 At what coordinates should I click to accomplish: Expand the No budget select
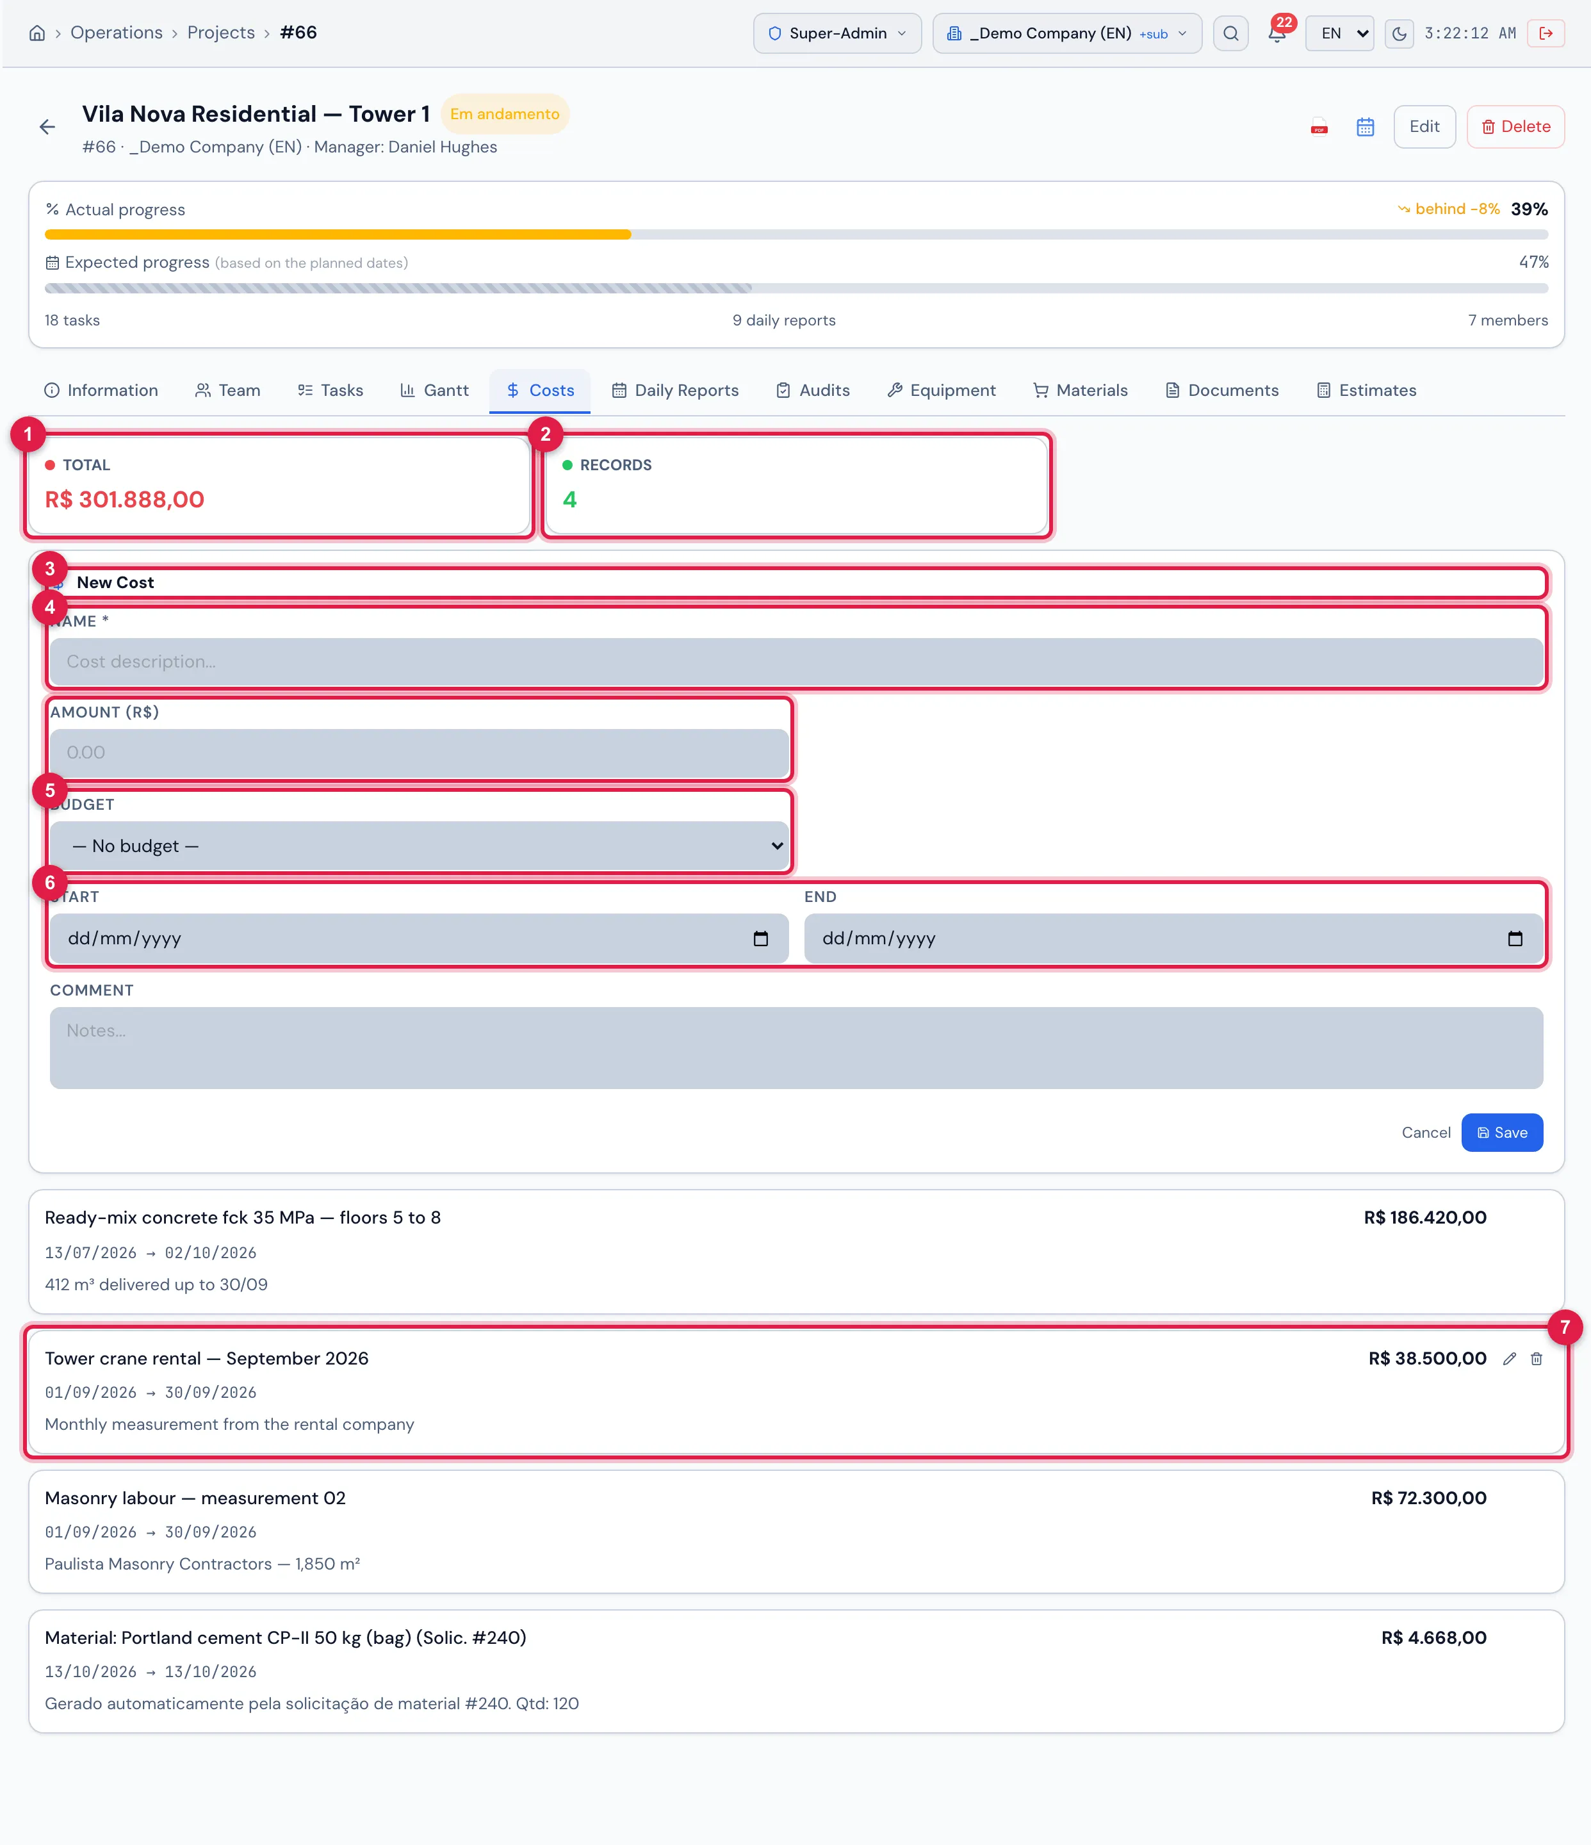(x=418, y=846)
